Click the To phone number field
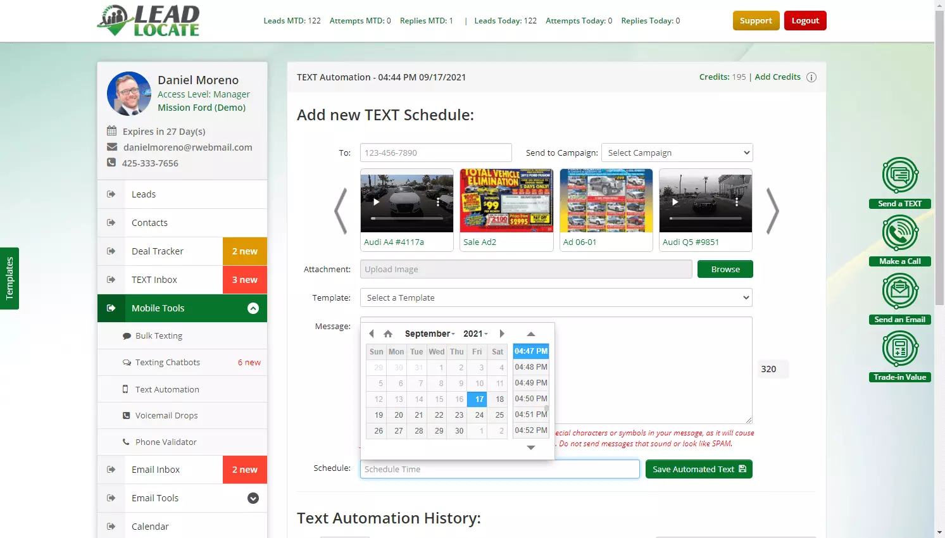Screen dimensions: 945x538 [436, 153]
